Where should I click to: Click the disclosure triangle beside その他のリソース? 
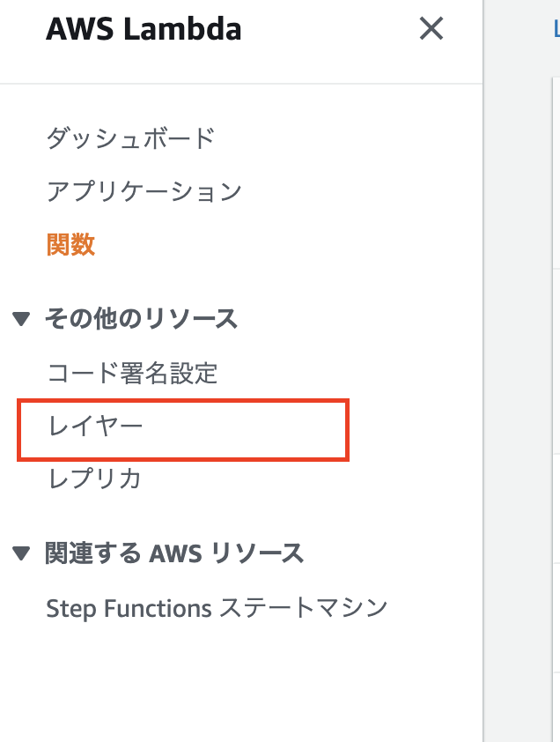click(21, 320)
